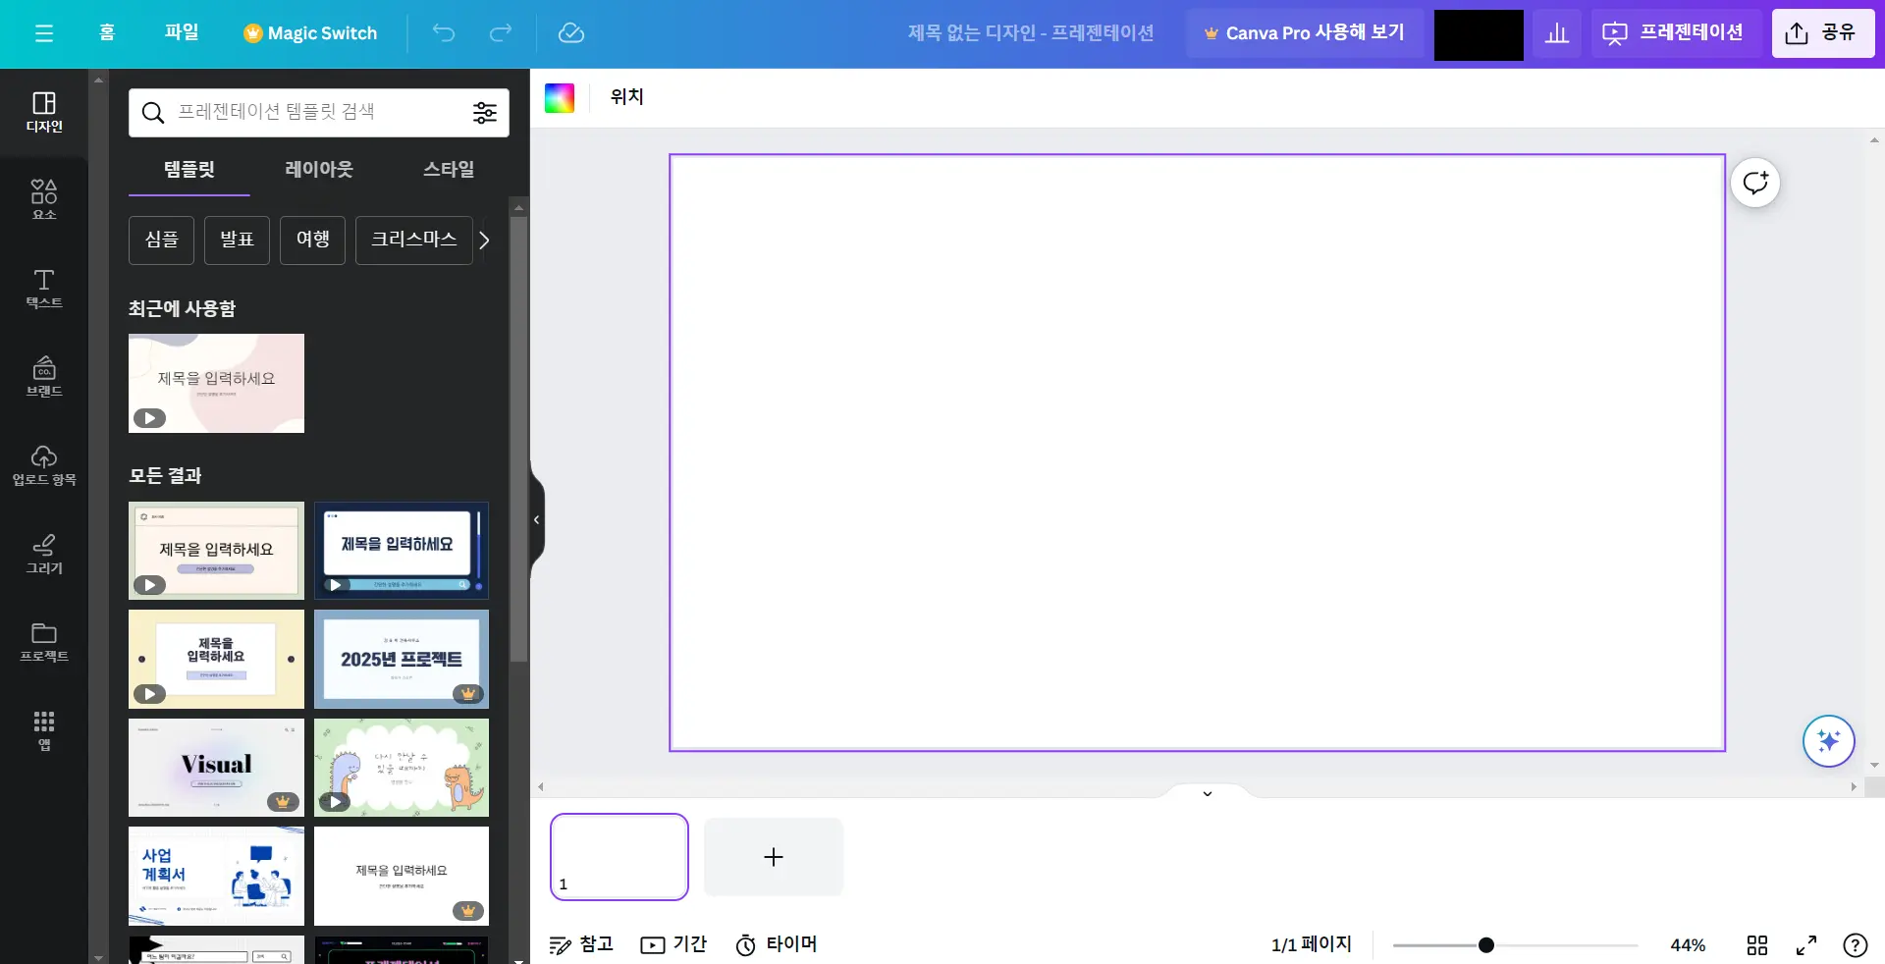
Task: Open the 파일 (File) menu
Action: 182,32
